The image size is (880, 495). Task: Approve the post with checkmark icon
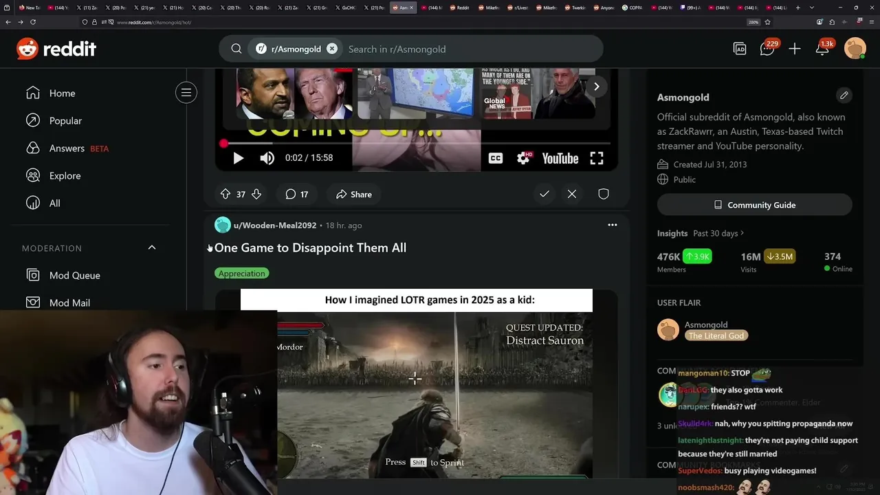[x=544, y=195]
